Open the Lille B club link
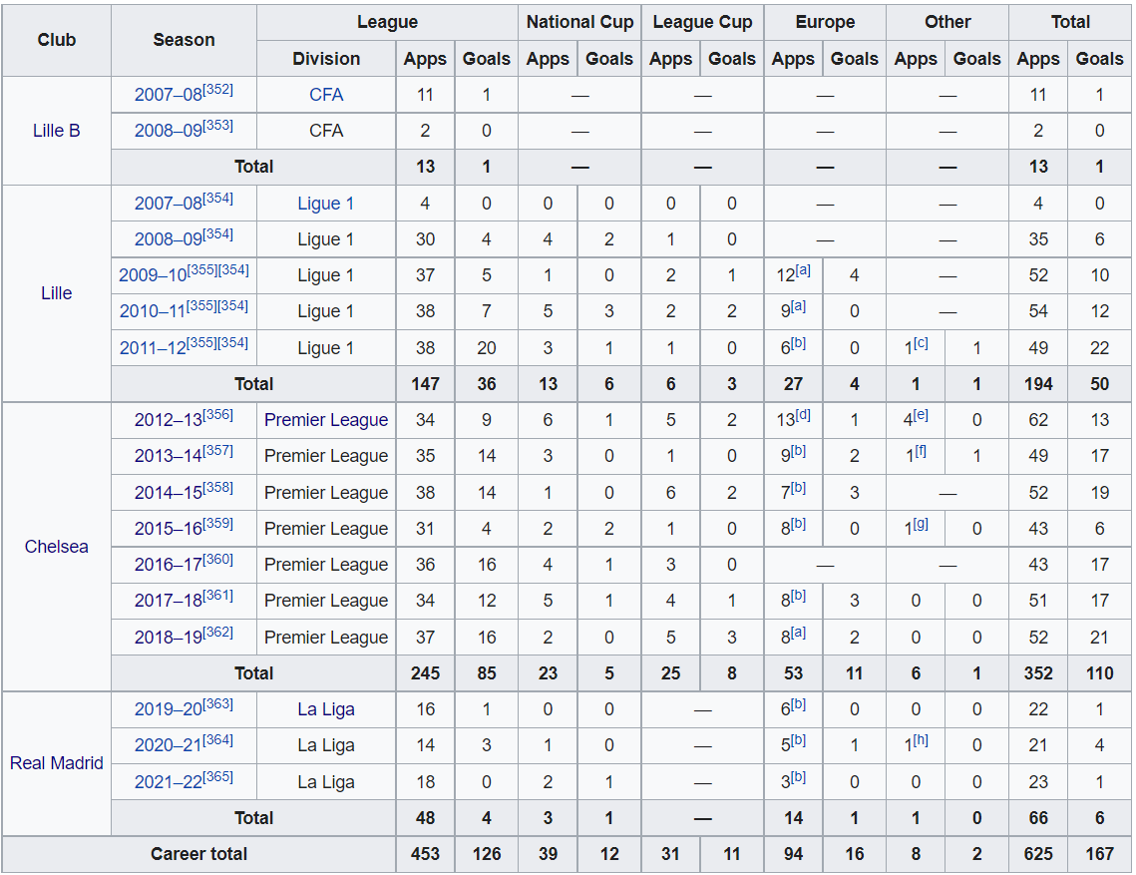This screenshot has height=875, width=1136. (56, 131)
